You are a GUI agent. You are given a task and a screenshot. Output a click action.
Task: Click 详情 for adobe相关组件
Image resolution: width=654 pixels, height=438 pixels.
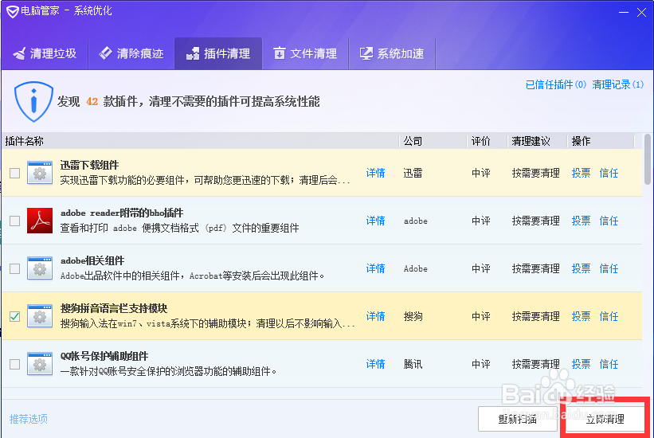(375, 268)
